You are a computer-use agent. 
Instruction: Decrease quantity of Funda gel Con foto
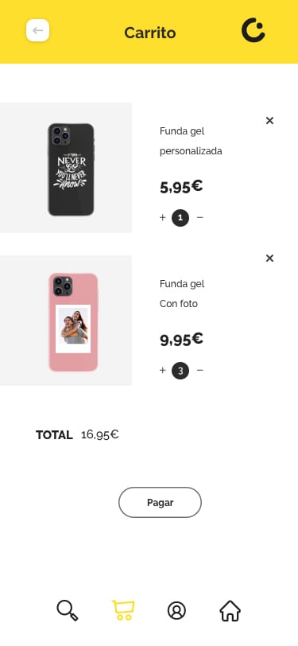[200, 371]
